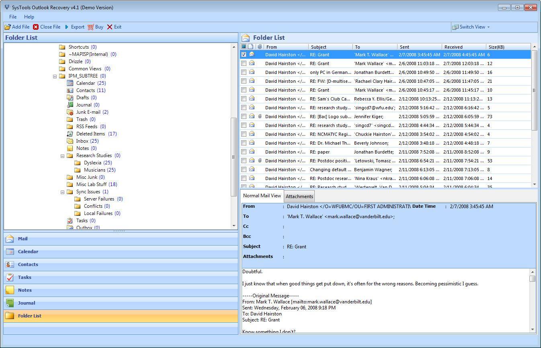Click the Inbox envelope icon in tree
The height and width of the screenshot is (348, 541).
click(70, 141)
